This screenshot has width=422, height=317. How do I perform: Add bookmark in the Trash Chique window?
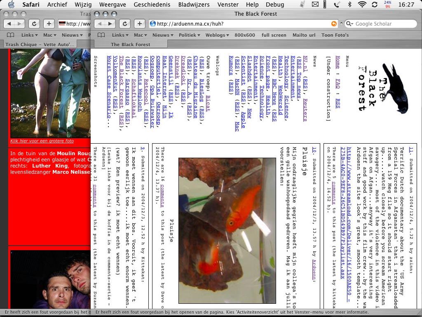(49, 24)
